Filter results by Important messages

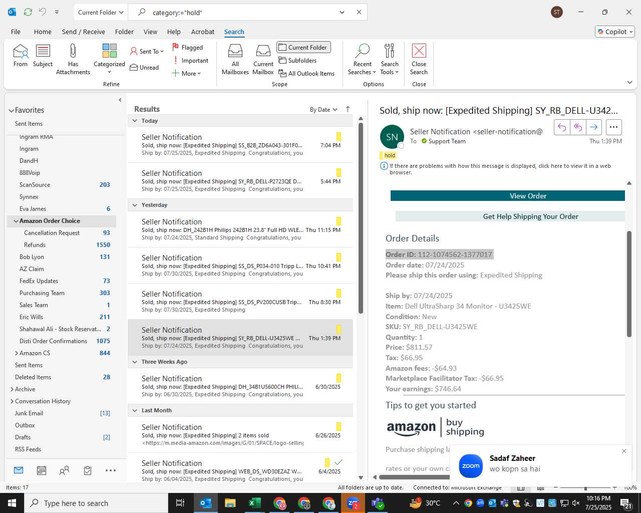pos(190,61)
